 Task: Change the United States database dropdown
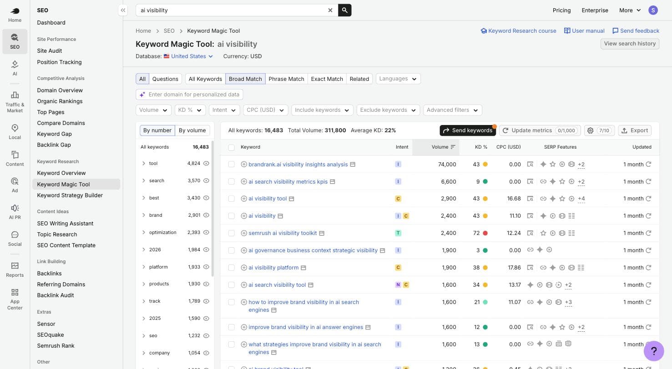pyautogui.click(x=188, y=56)
